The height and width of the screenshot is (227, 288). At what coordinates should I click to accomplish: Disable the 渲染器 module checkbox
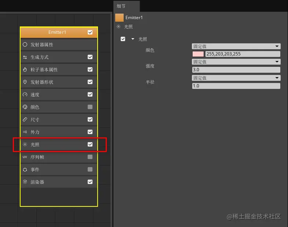click(90, 182)
